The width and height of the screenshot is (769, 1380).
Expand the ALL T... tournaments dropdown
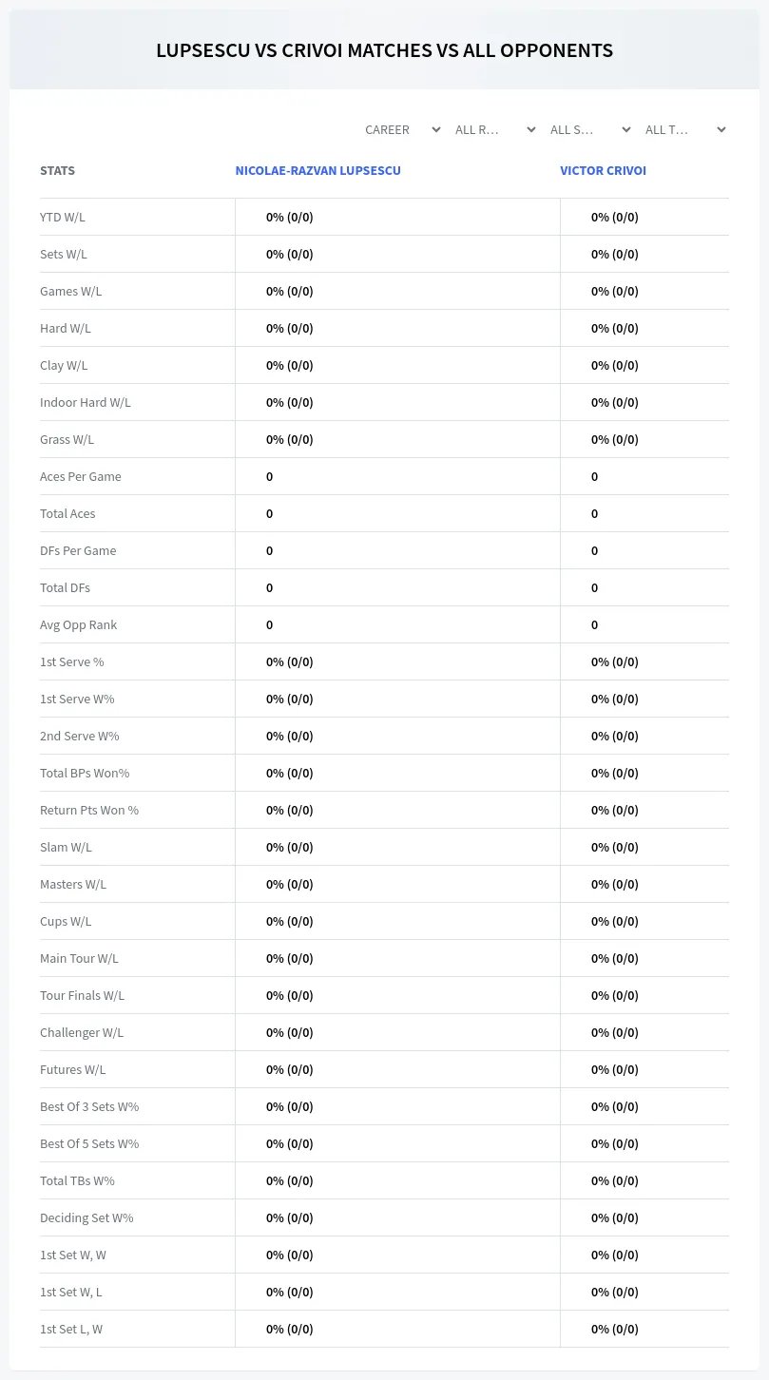point(684,129)
